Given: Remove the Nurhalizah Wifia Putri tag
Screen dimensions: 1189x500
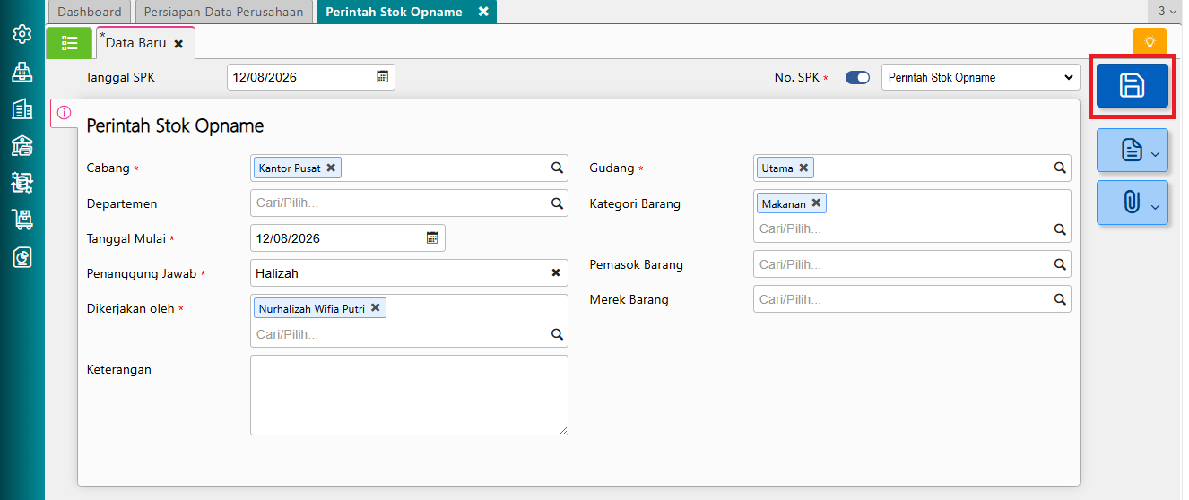Looking at the screenshot, I should coord(376,308).
